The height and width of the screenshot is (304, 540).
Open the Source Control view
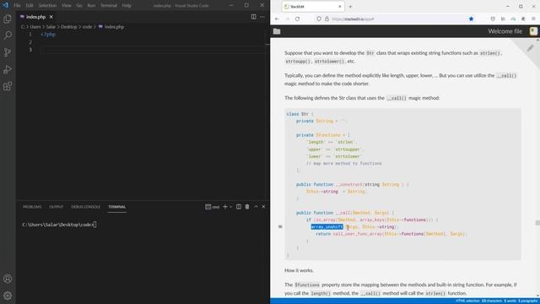tap(8, 52)
